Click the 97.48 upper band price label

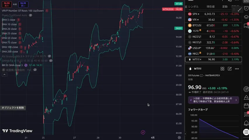179,4
